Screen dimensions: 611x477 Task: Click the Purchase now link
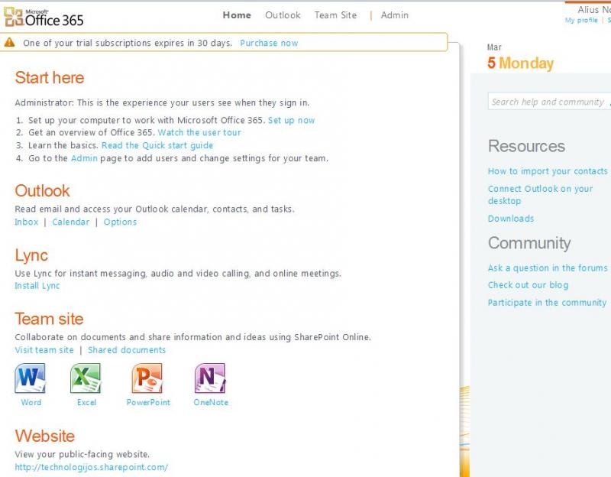tap(269, 43)
